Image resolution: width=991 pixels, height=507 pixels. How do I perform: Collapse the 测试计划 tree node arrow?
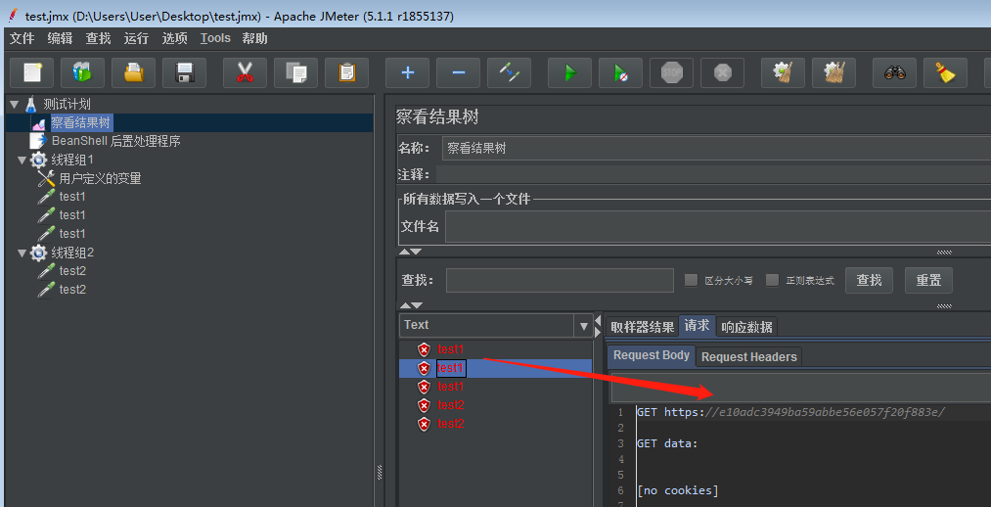(15, 104)
